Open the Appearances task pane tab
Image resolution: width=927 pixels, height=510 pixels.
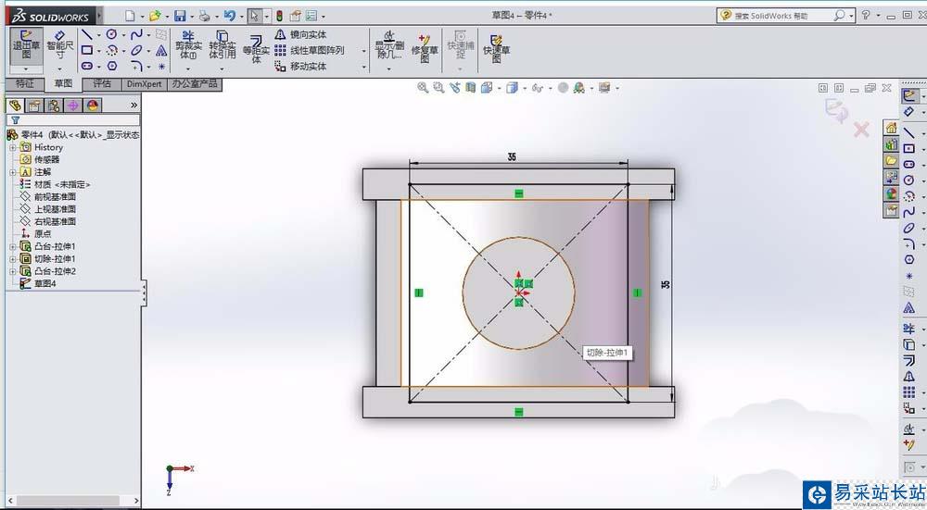tap(891, 193)
